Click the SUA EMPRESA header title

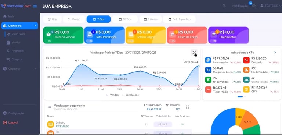[57, 6]
